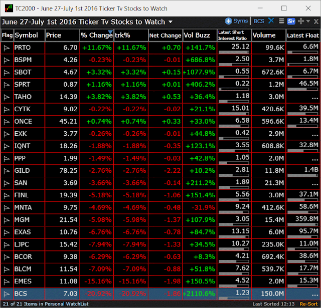Sort by the Vol Buzz column header
Screen dimensions: 321x308
(200, 36)
